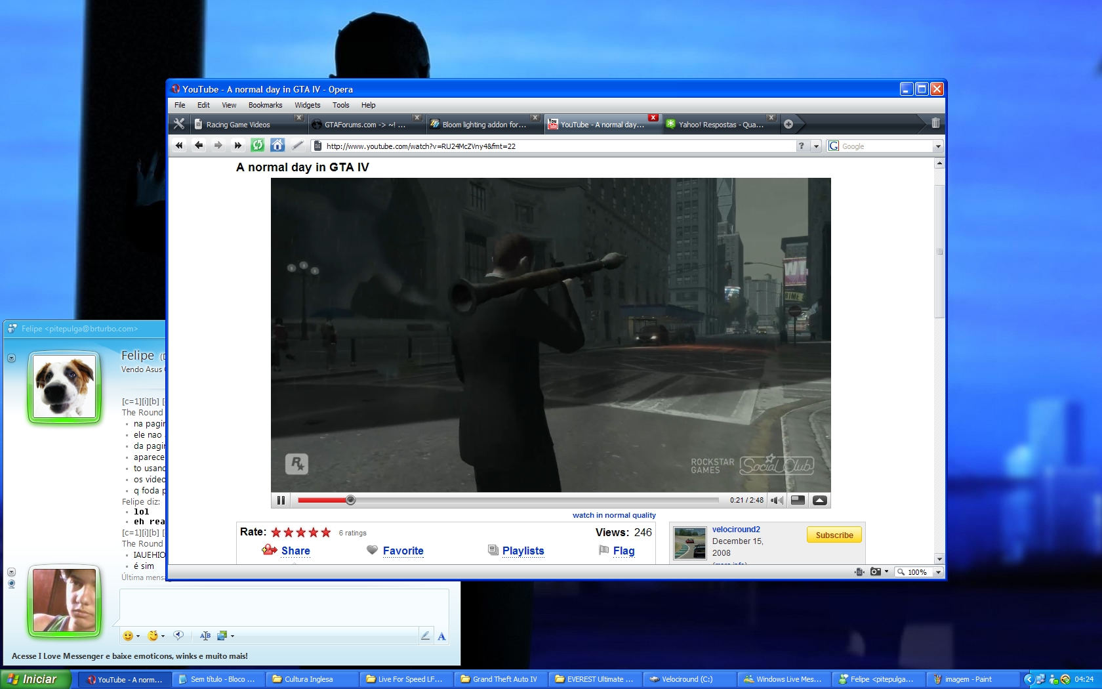
Task: Click the Favorite link
Action: coord(403,551)
